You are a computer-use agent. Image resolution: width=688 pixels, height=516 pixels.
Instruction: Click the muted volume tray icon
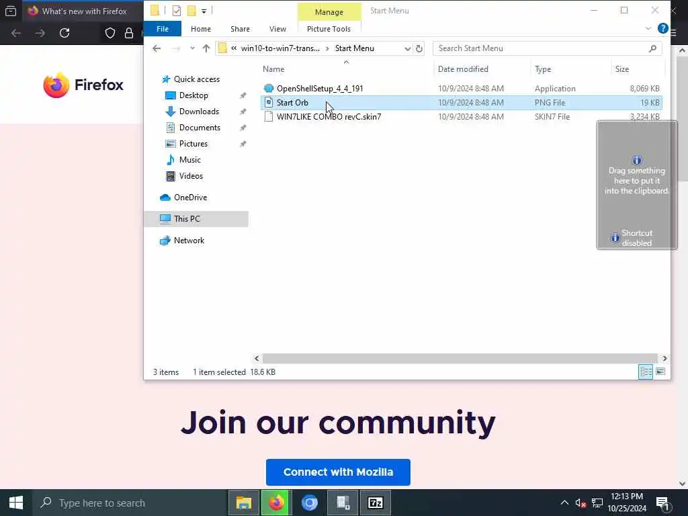[580, 503]
